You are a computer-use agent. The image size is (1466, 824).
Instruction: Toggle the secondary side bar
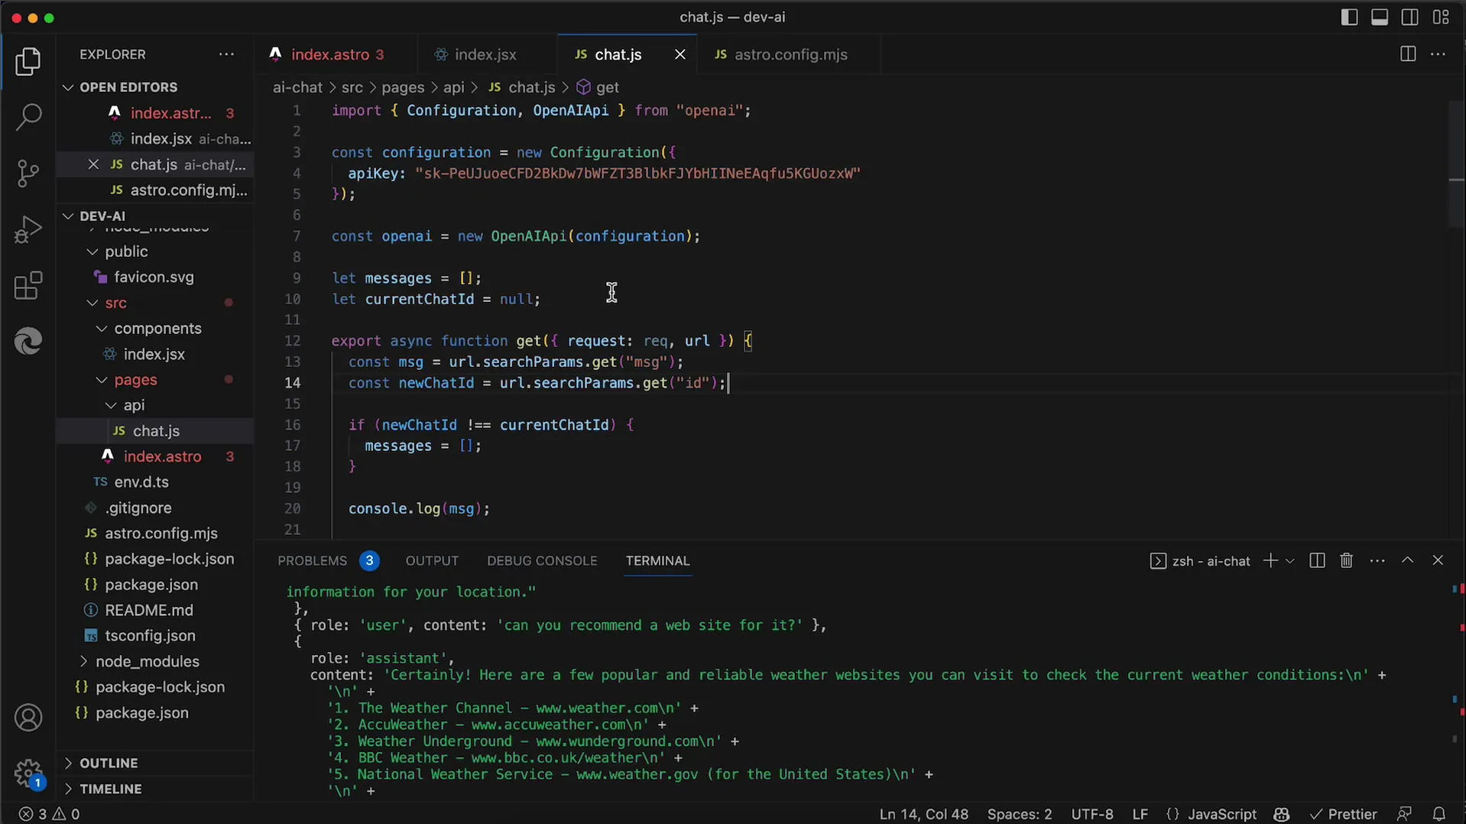click(1410, 17)
